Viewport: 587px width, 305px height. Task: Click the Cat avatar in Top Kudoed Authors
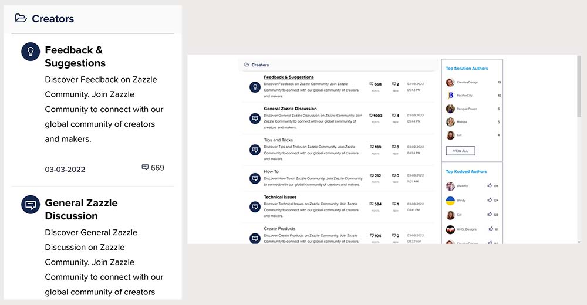pos(450,215)
